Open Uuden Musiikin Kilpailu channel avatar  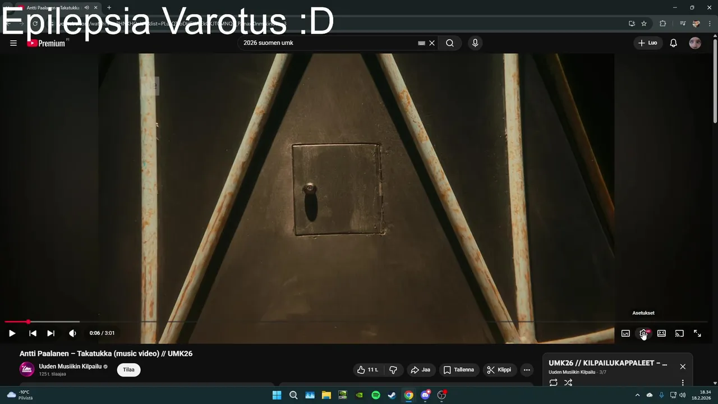(x=27, y=369)
